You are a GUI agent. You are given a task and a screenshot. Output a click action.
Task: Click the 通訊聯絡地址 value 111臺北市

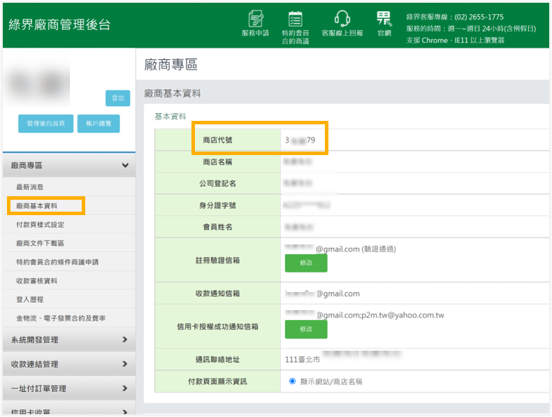pos(303,360)
